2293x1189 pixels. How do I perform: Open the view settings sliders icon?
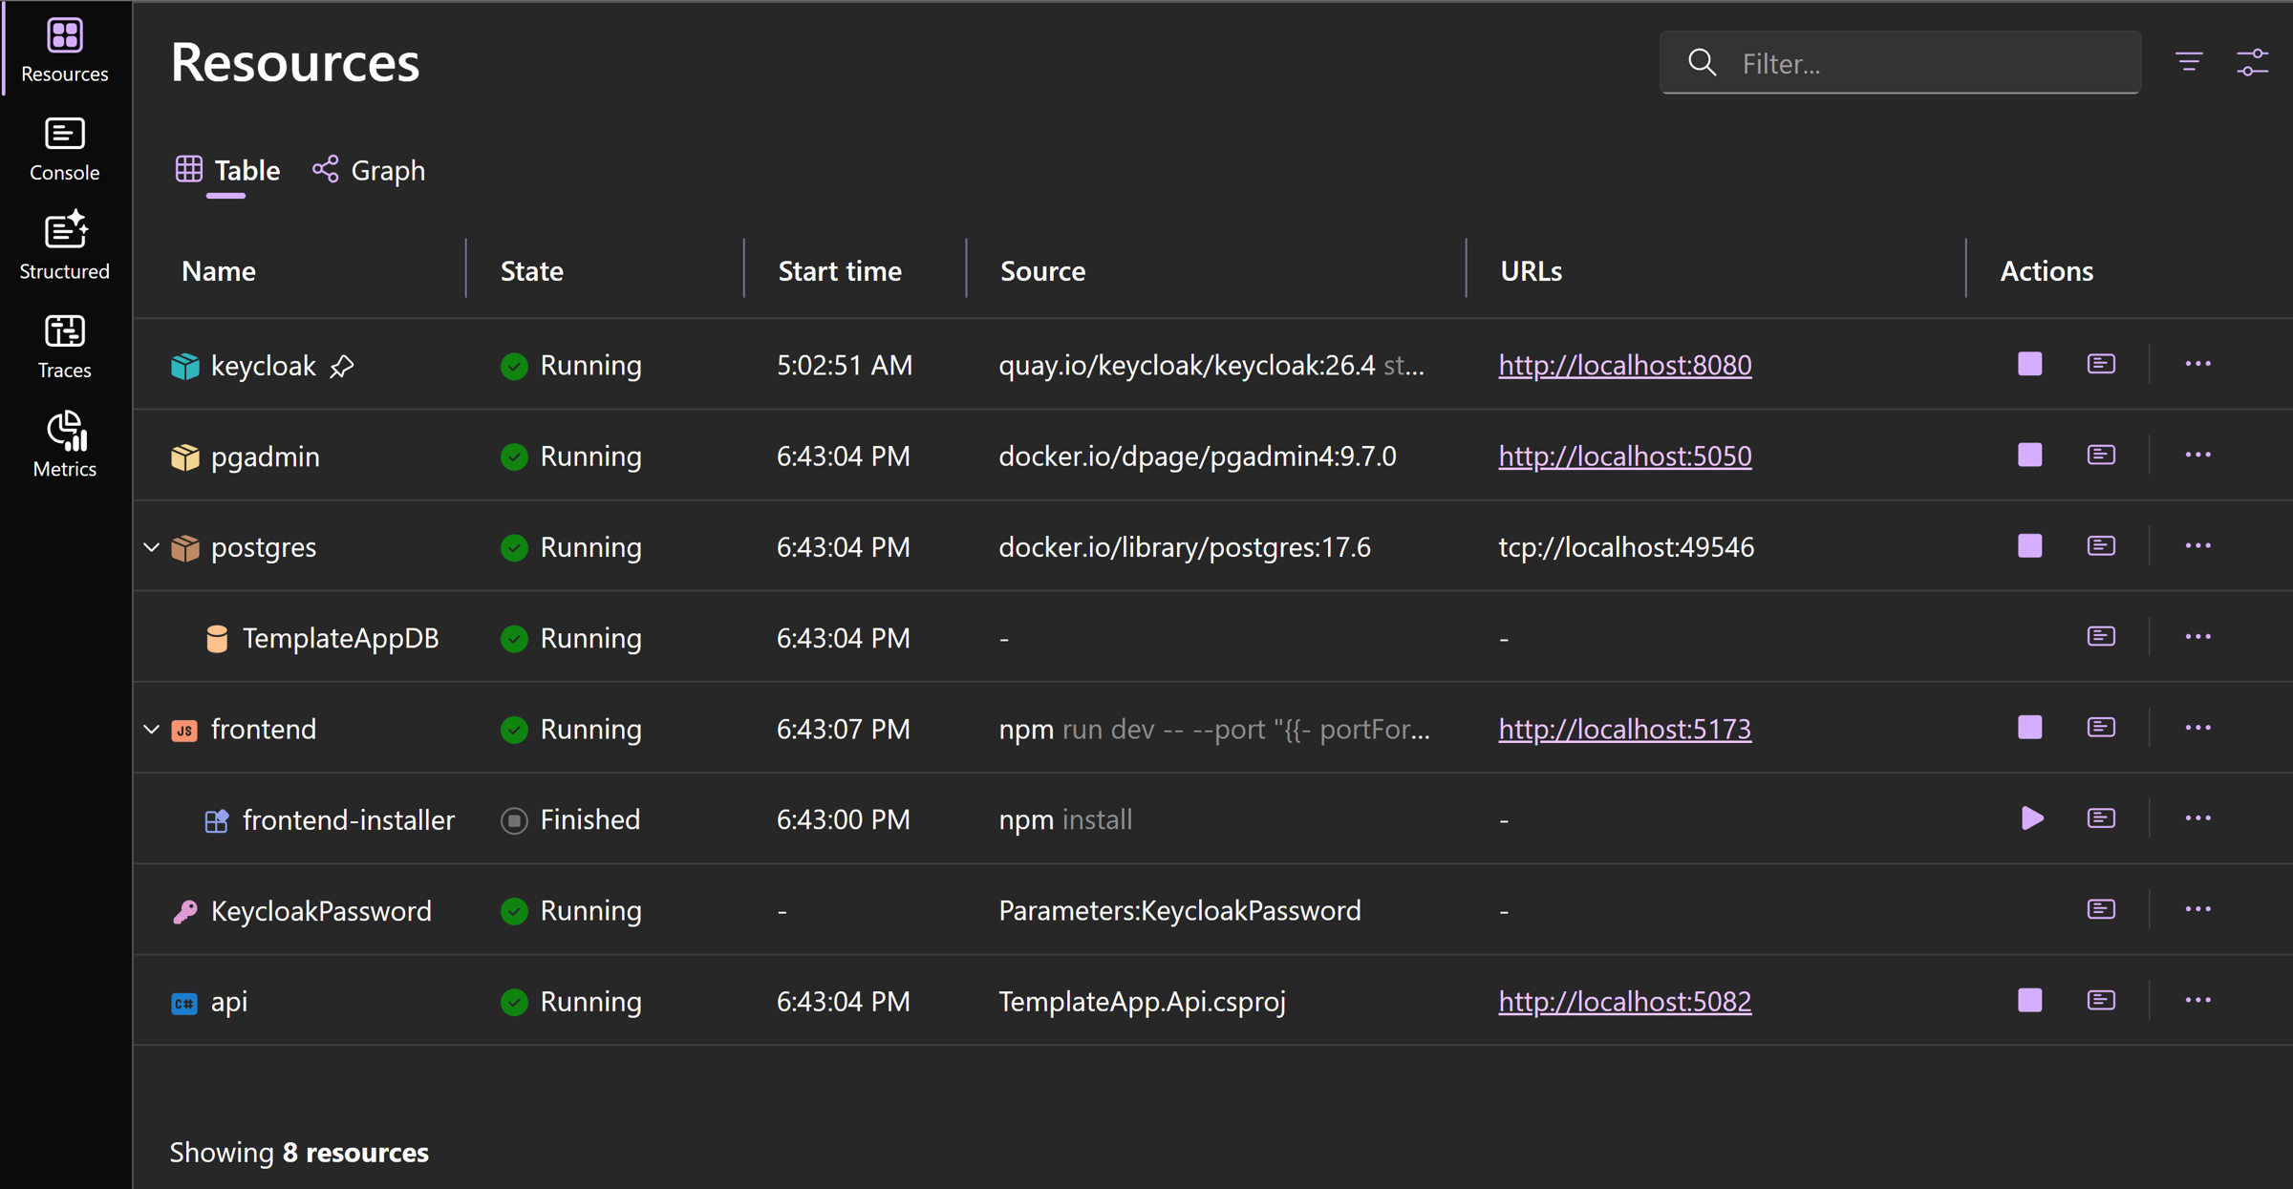pos(2252,63)
